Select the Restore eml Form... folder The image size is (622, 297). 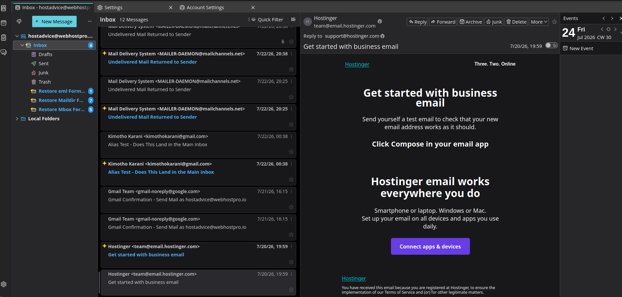(62, 91)
